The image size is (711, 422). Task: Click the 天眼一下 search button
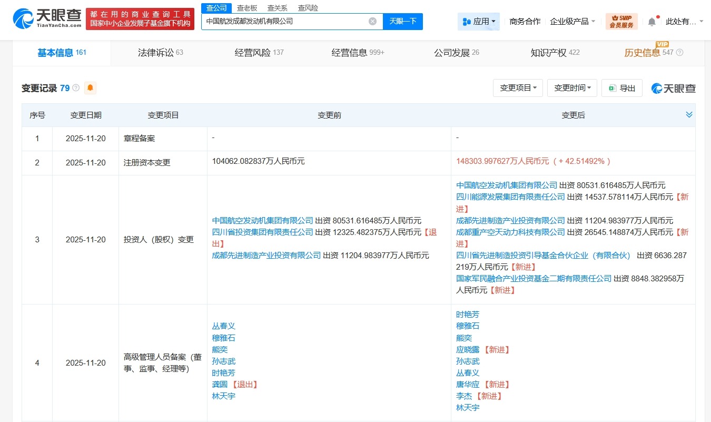(403, 21)
